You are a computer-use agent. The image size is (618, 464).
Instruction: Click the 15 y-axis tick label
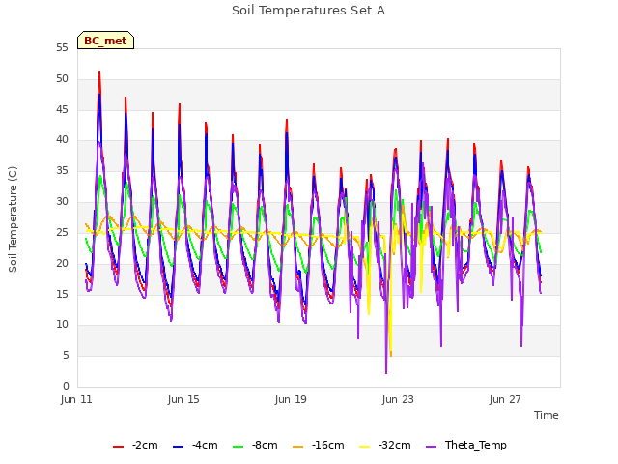pos(62,294)
